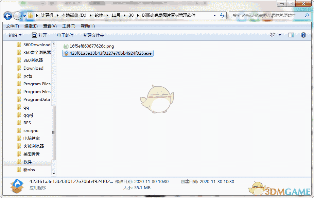Open the address bar history dropdown
This screenshot has width=314, height=198.
(x=214, y=15)
